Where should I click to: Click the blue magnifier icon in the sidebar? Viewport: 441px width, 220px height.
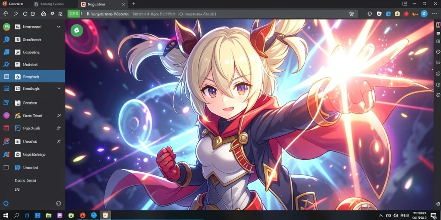tap(6, 39)
